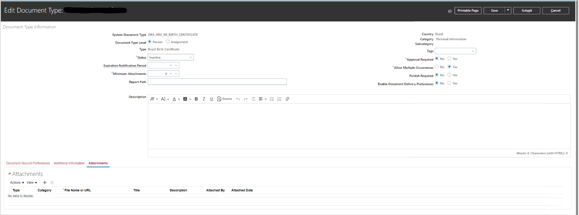The height and width of the screenshot is (215, 579).
Task: Open the background color picker
Action: point(187,99)
